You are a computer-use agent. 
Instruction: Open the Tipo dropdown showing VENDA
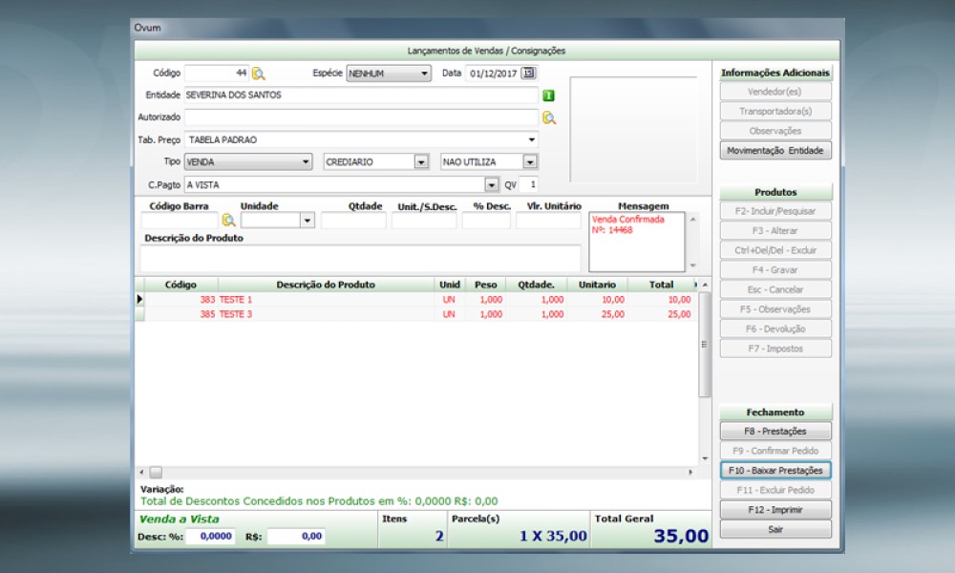click(x=306, y=162)
